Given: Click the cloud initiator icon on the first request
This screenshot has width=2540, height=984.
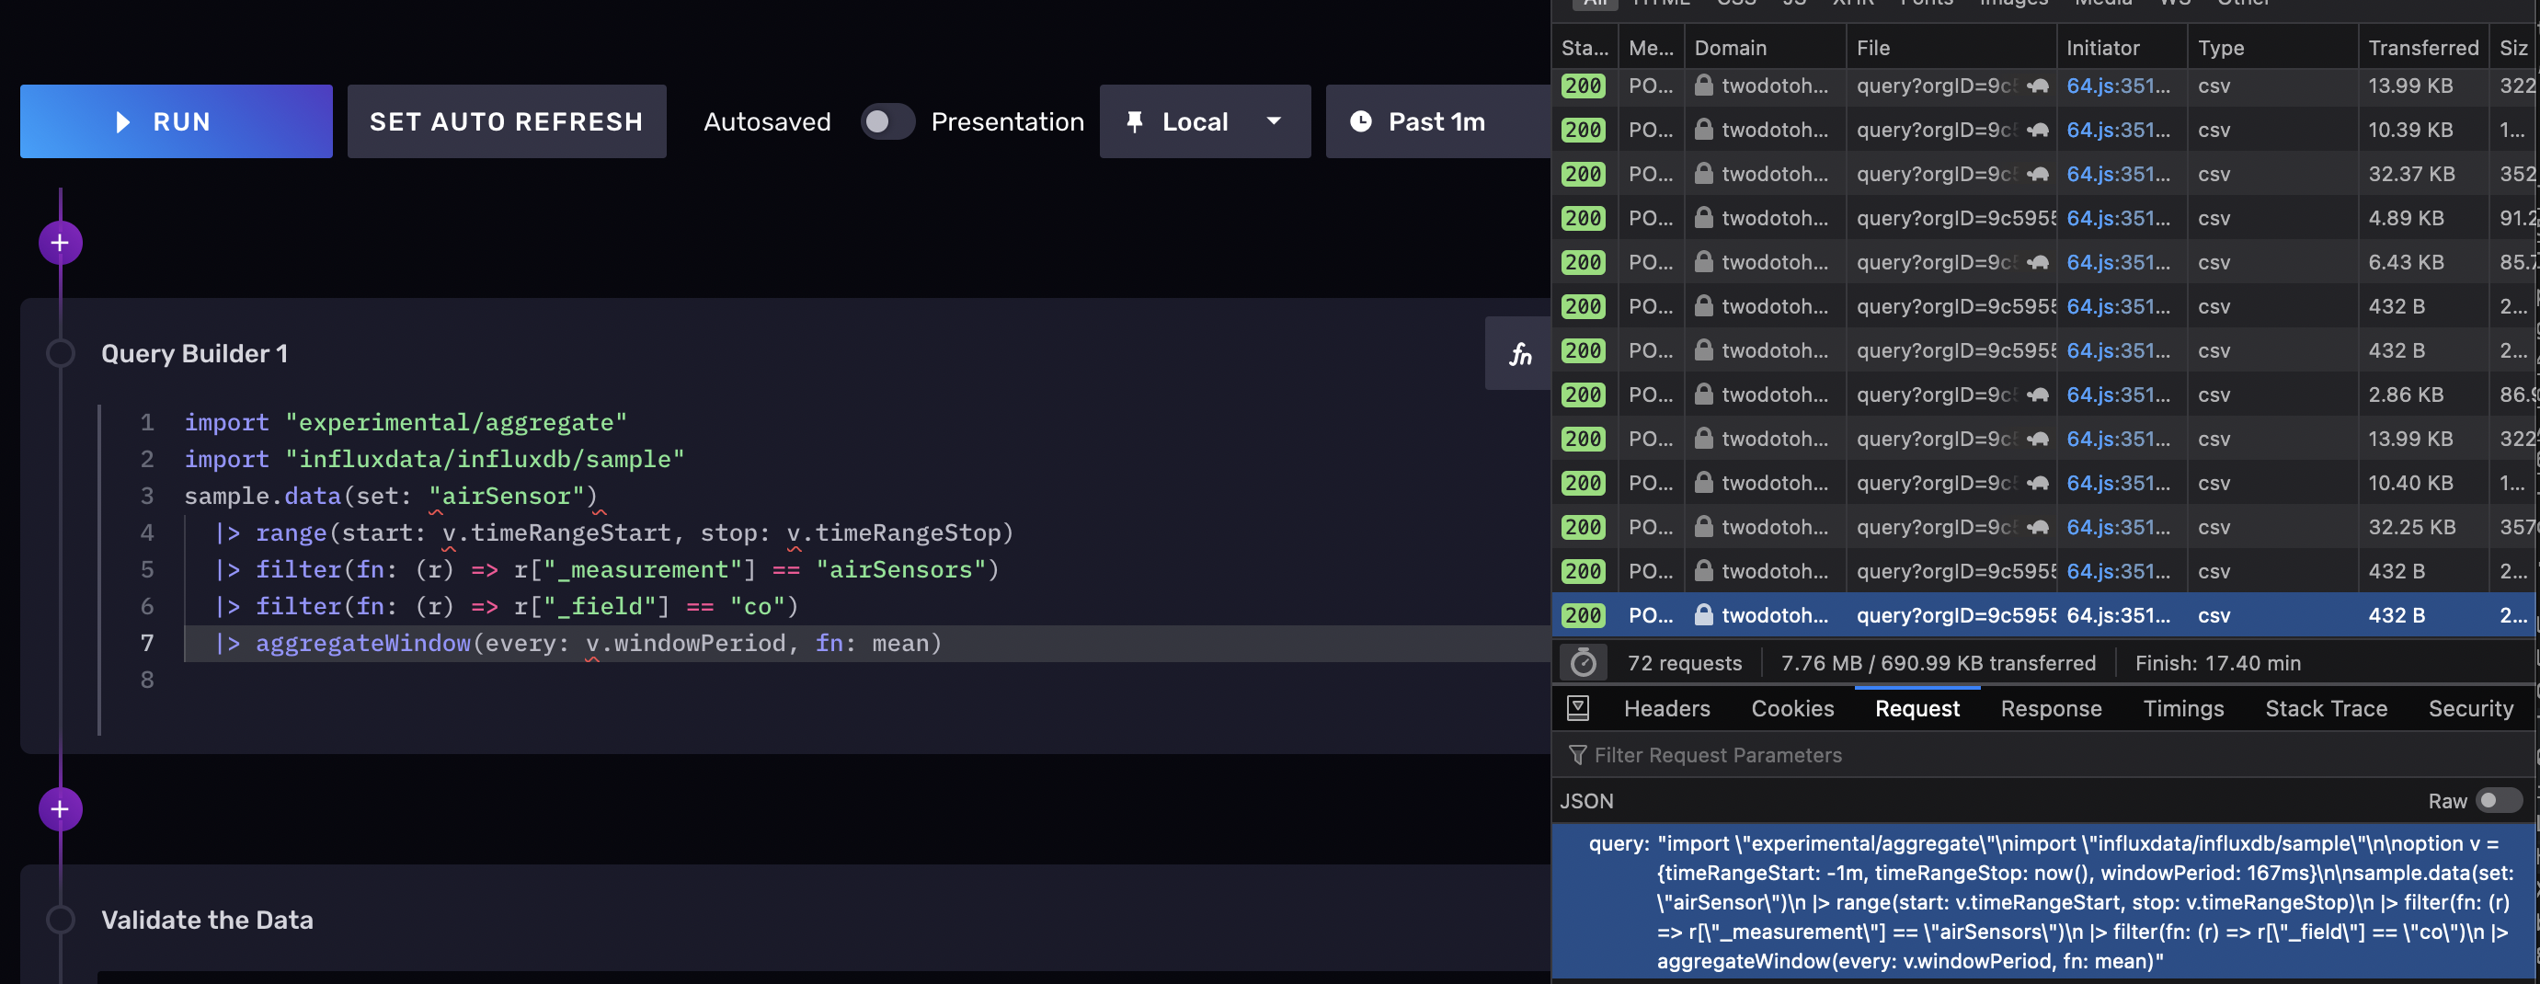Looking at the screenshot, I should coord(2037,86).
